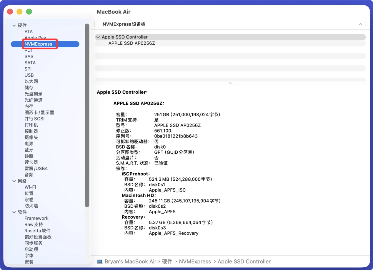Click the S.M.A.R.T. 已验证 status value
Image resolution: width=373 pixels, height=270 pixels.
pyautogui.click(x=161, y=163)
